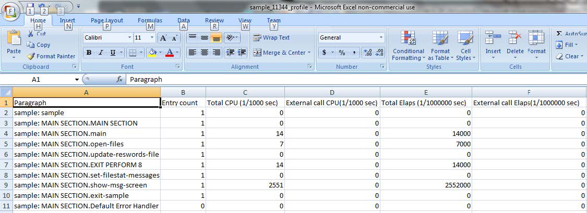Decrease font size with Shrink Font
Viewport: 587px width, 213px height.
(x=175, y=37)
